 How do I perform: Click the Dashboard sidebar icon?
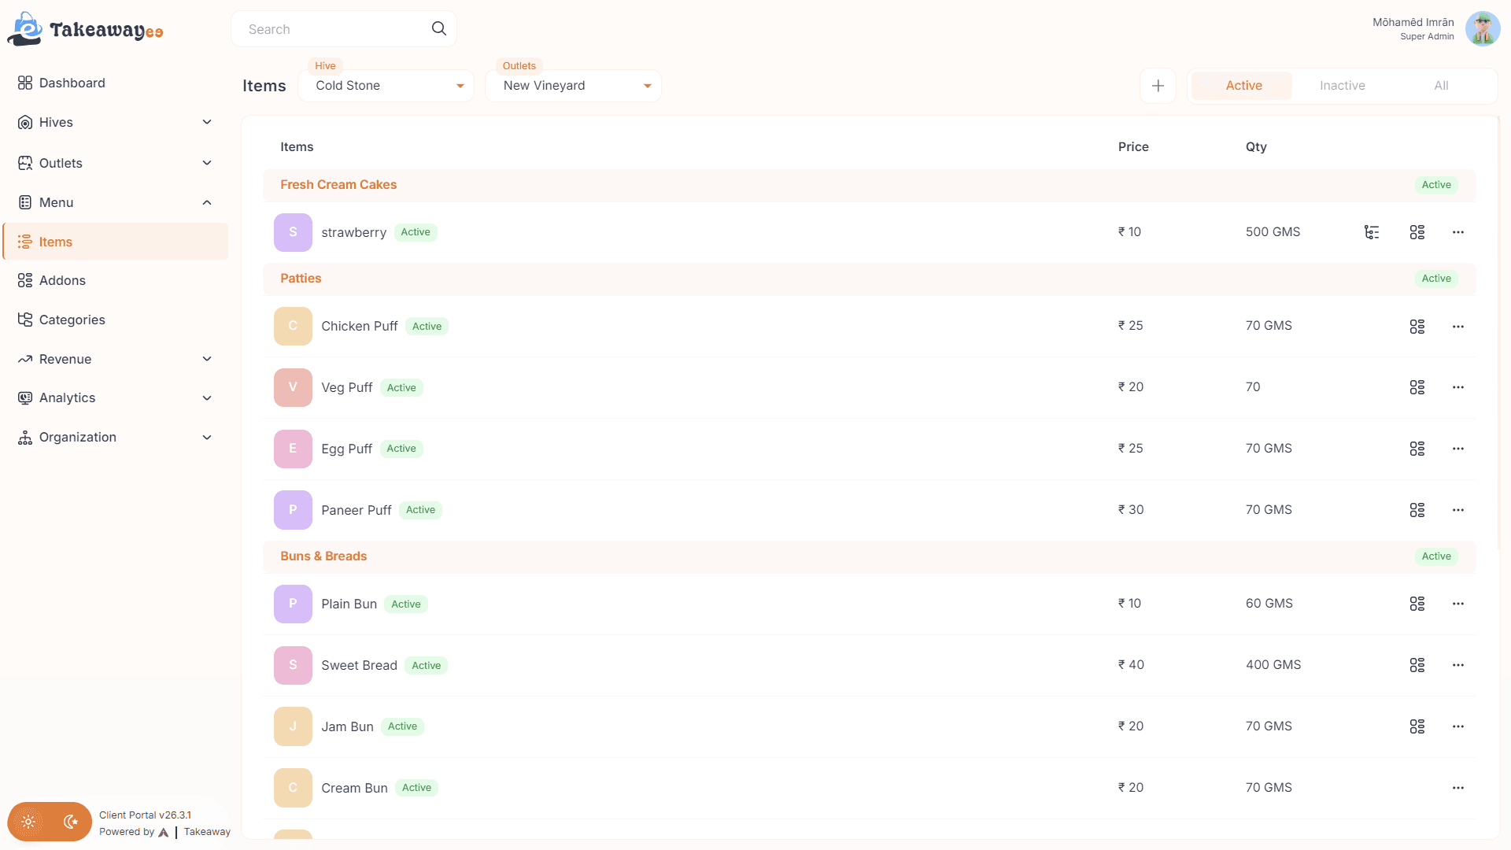point(25,83)
